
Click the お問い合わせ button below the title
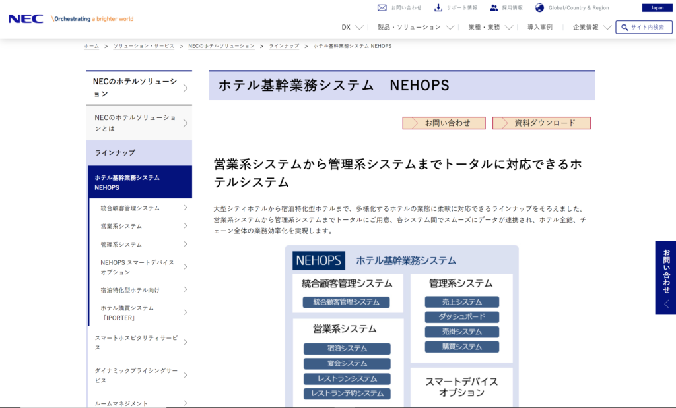pyautogui.click(x=444, y=123)
